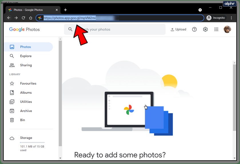Image resolution: width=240 pixels, height=164 pixels.
Task: Click the Google Photos logo
Action: click(24, 29)
